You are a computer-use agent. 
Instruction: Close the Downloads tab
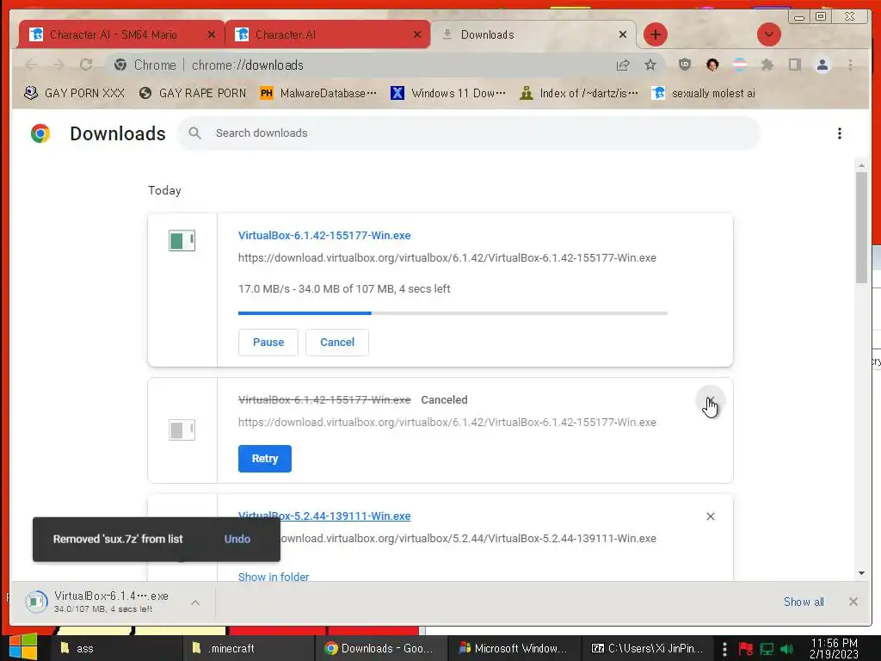click(x=623, y=34)
